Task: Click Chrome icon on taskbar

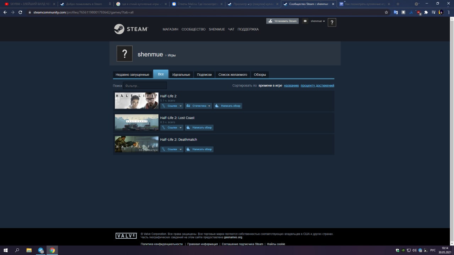Action: pos(52,250)
